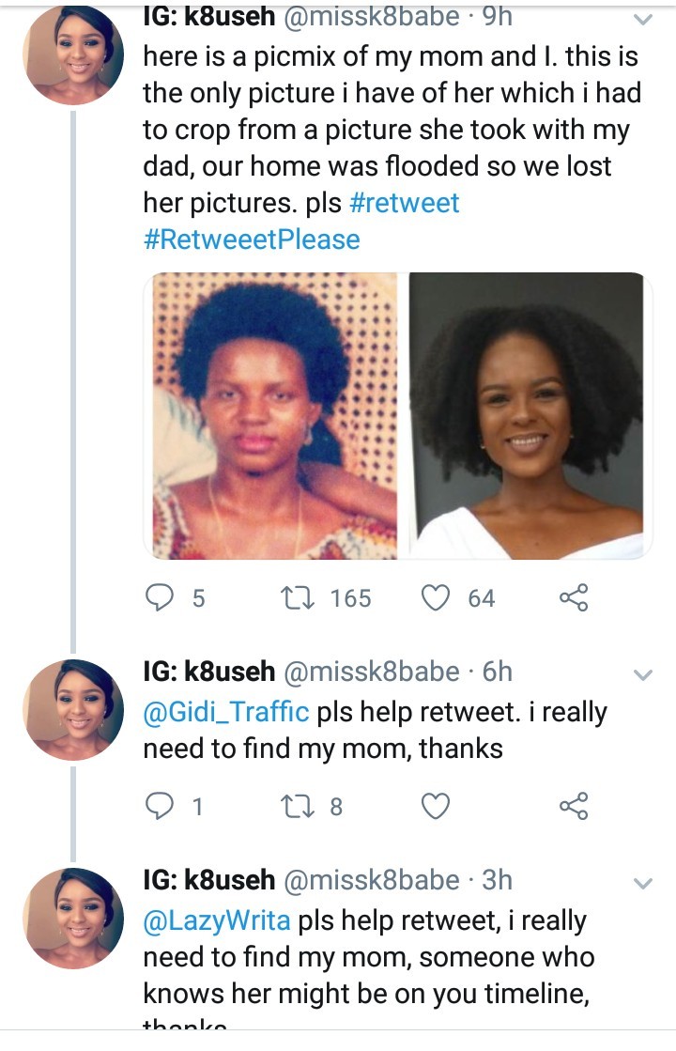This screenshot has width=676, height=1051.
Task: Open options chevron on the 9h tweet
Action: [x=643, y=19]
